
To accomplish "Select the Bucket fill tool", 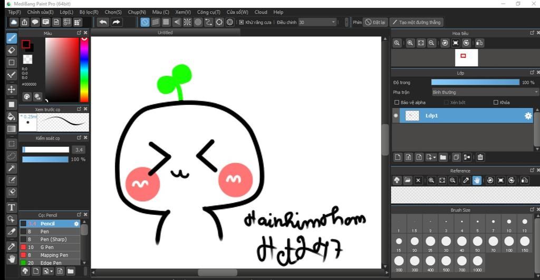I will pyautogui.click(x=12, y=116).
